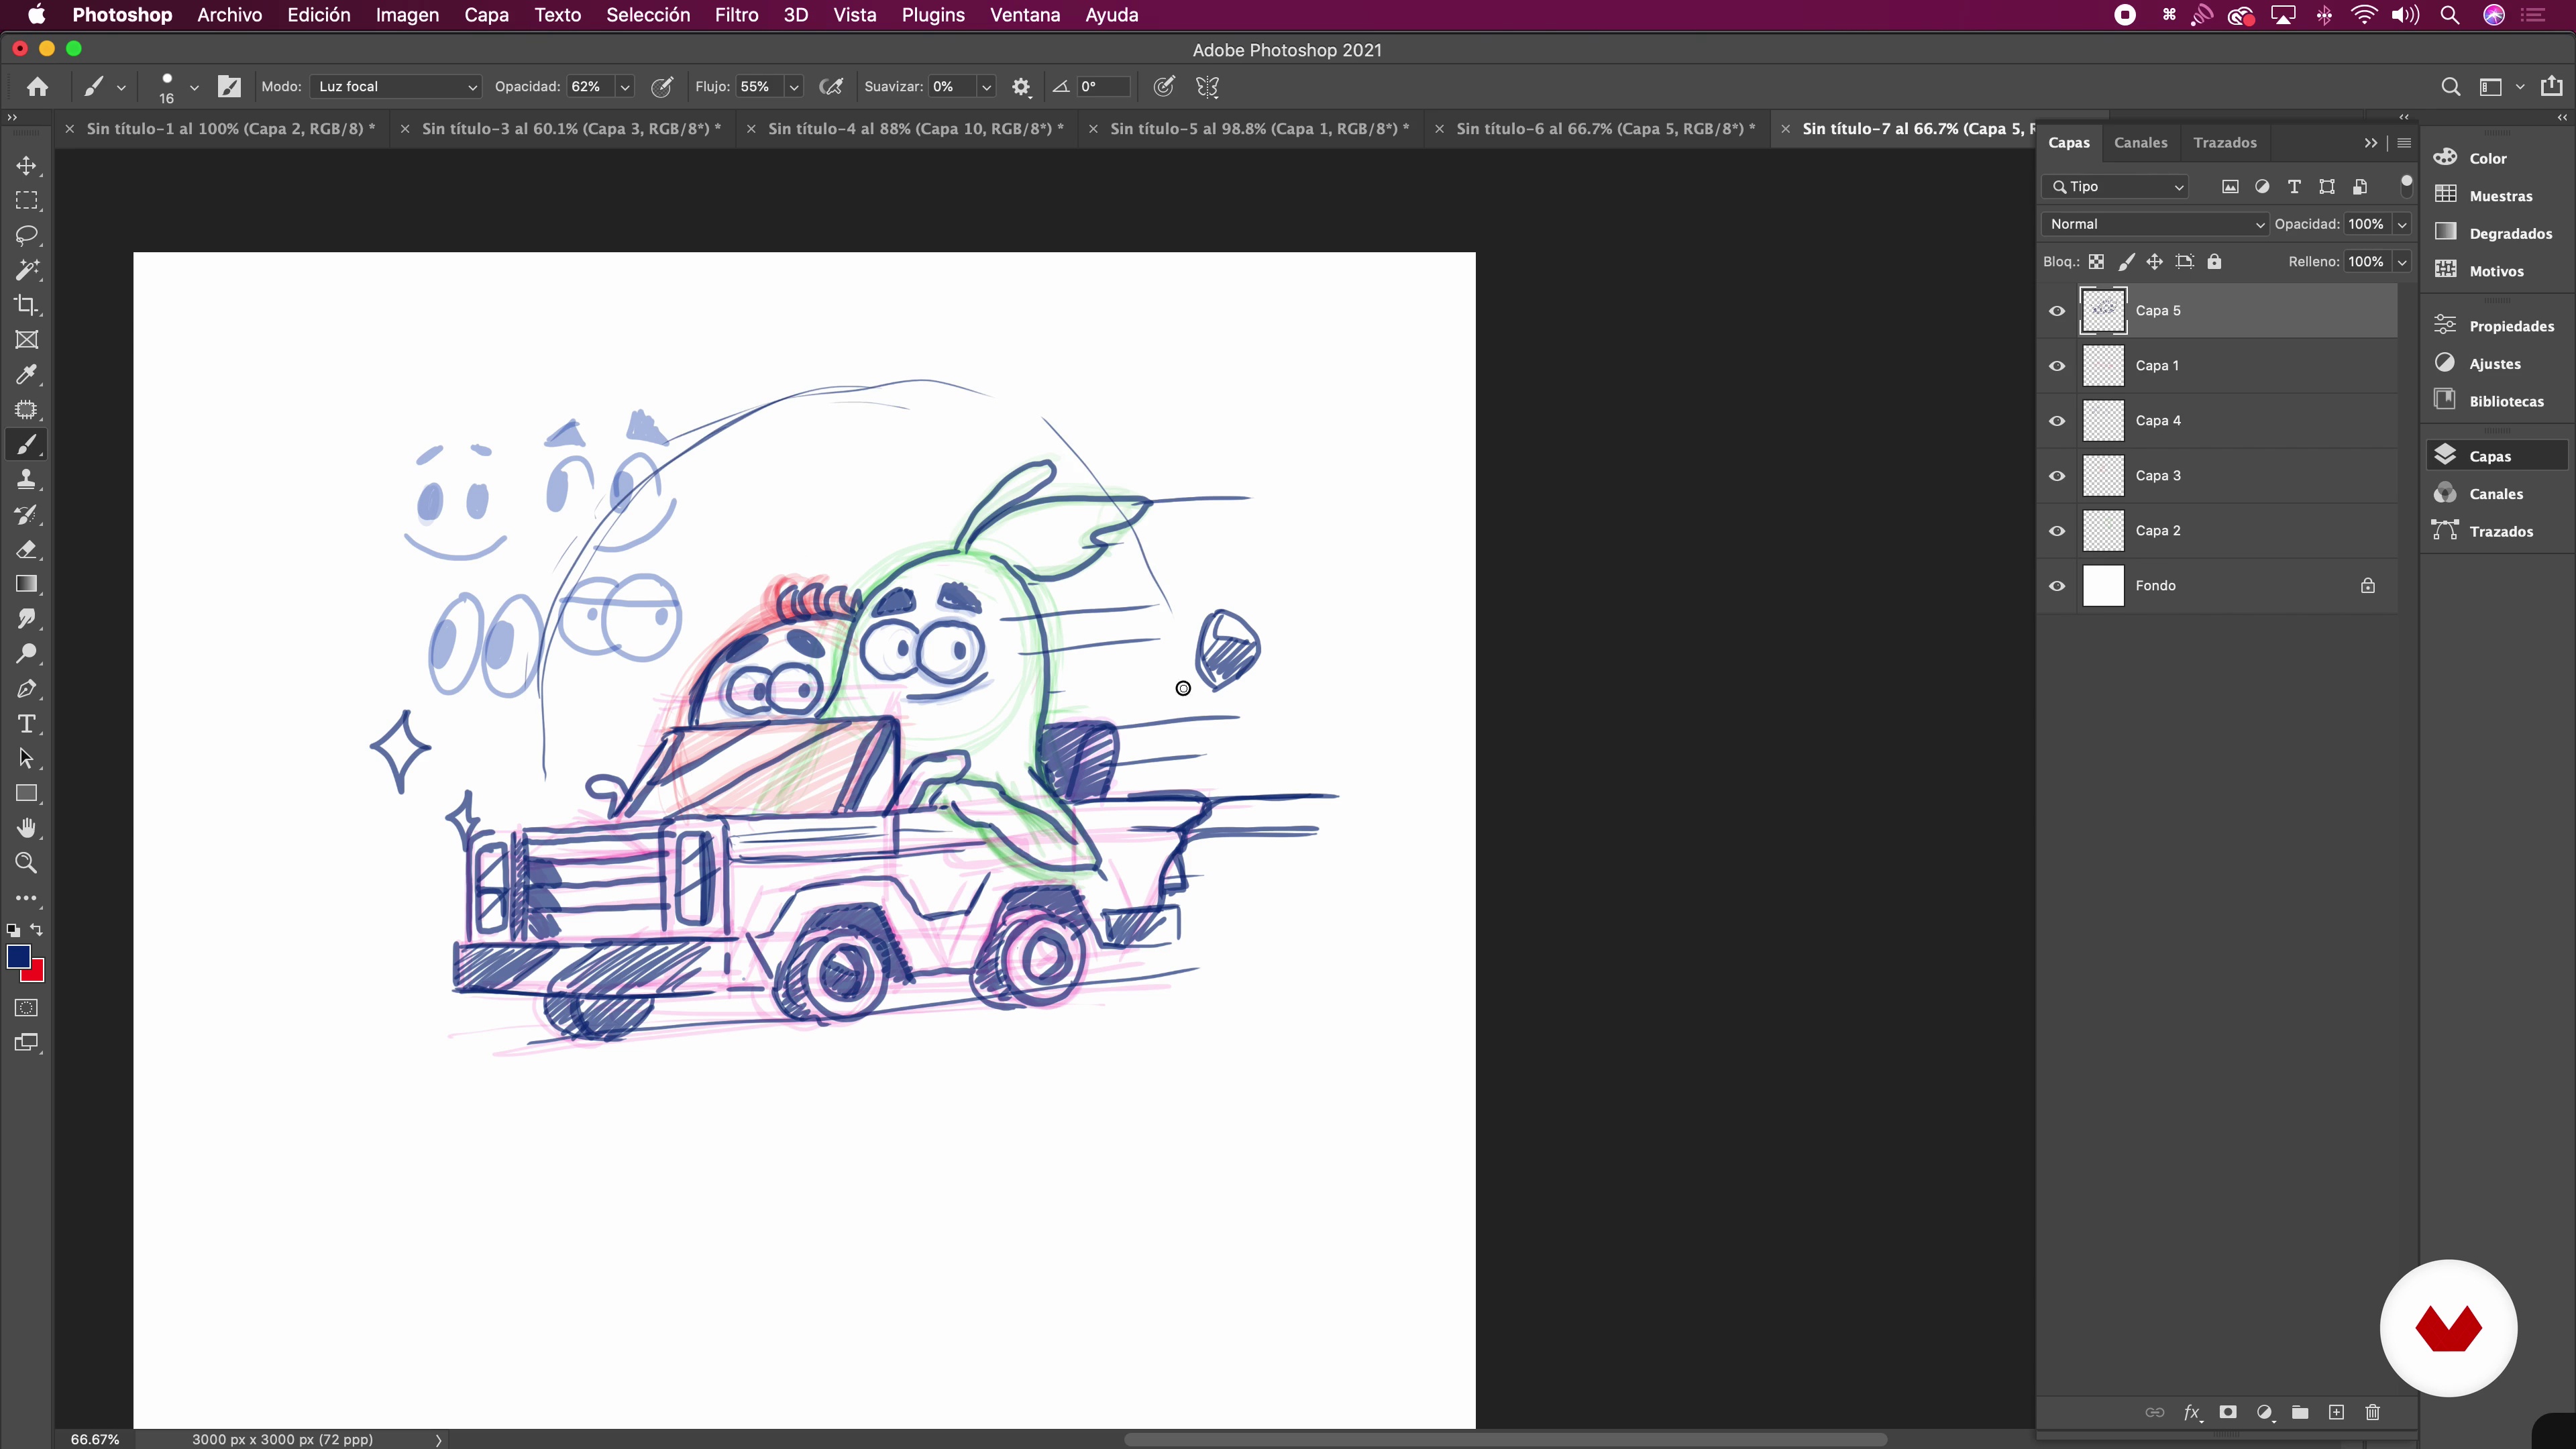
Task: Open smoothing options gear icon
Action: coord(1021,87)
